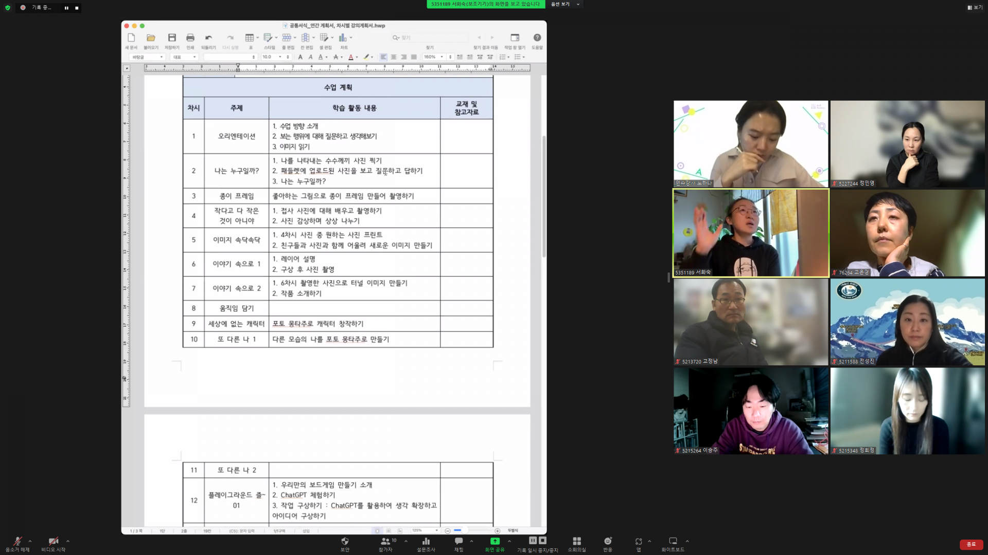Expand the 옵션 보기 view options dropdown
This screenshot has width=988, height=555.
point(565,4)
